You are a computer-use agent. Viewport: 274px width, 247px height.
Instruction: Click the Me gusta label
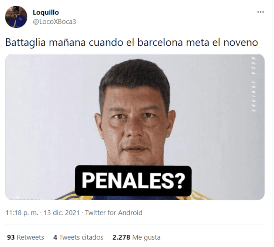point(146,237)
